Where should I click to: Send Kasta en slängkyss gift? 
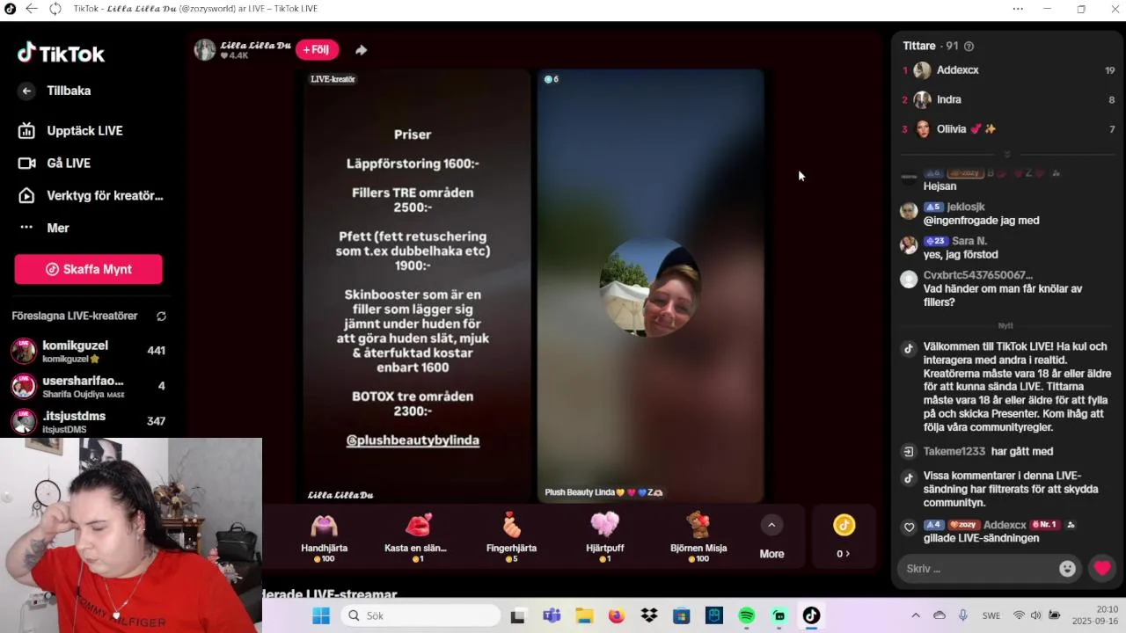417,537
